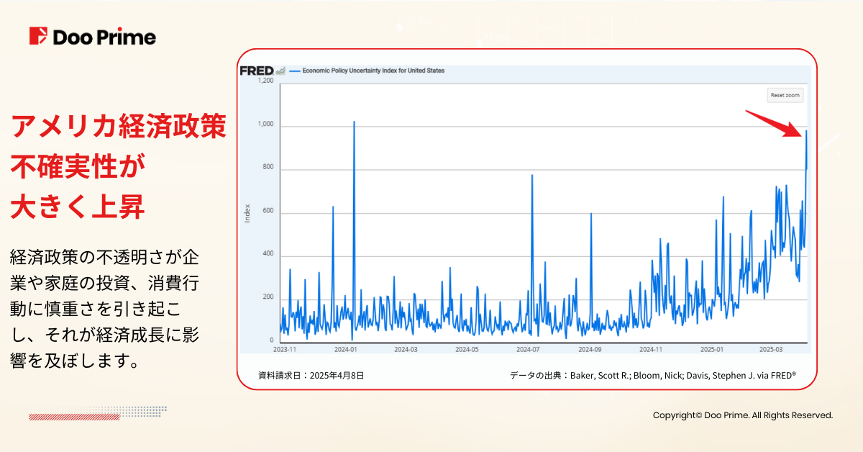Click the small chart icon beside FRED
Image resolution: width=863 pixels, height=452 pixels.
[x=280, y=71]
